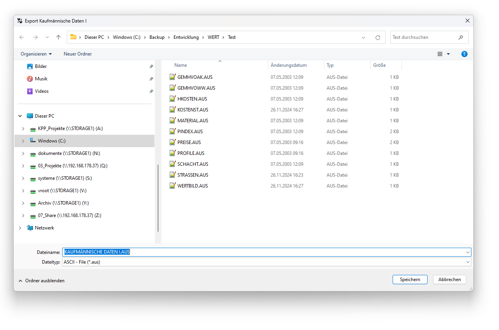Open the Organisieren menu
The width and height of the screenshot is (499, 330).
pyautogui.click(x=36, y=54)
